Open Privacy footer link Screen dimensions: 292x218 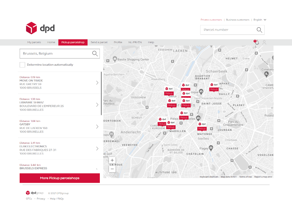coord(41,199)
